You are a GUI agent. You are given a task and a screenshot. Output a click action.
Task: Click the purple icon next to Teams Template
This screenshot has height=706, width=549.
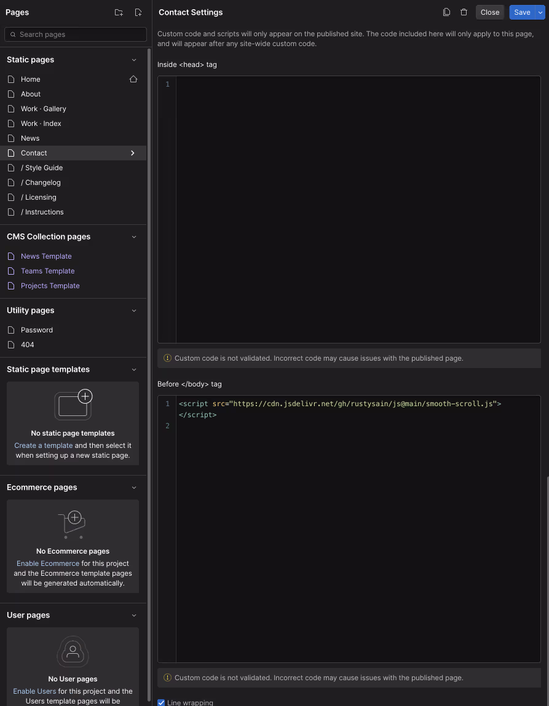[x=11, y=271]
